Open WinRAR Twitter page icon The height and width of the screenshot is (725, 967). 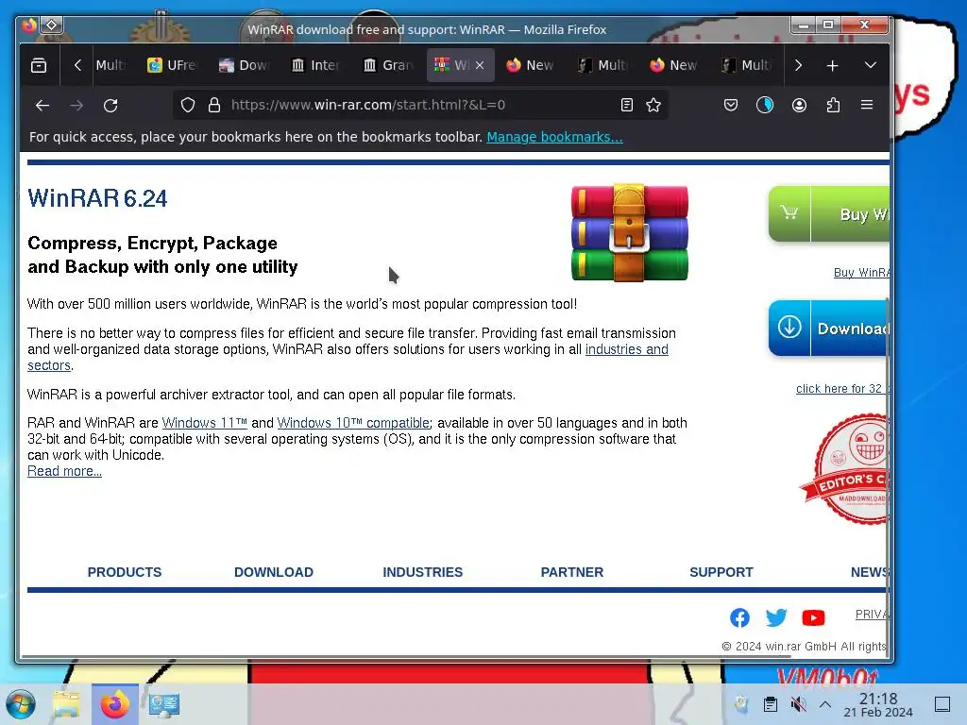point(776,617)
